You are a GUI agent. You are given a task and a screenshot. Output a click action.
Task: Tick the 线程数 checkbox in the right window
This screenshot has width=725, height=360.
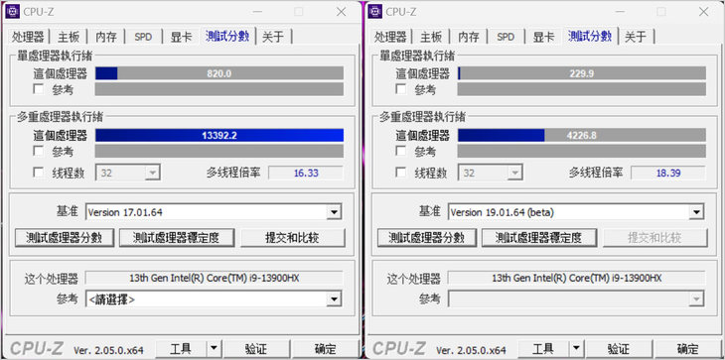(401, 173)
